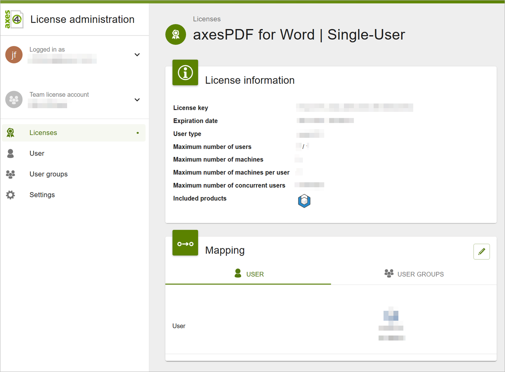Click the User person icon in sidebar
Screen dimensions: 505x372
11,153
